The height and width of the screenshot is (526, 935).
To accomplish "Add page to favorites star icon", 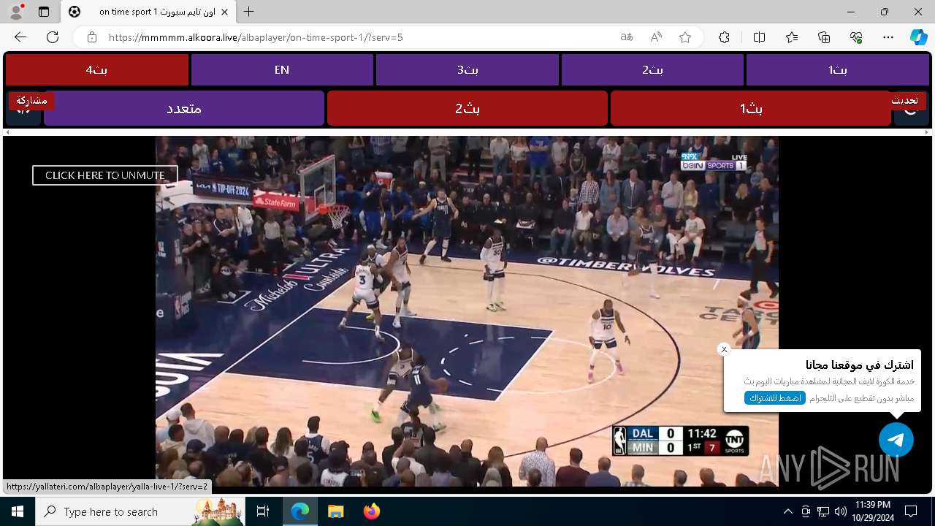I will coord(685,37).
